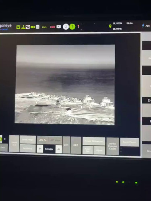Click the left arrow beside Sonuçlar
The width and height of the screenshot is (151, 201).
40,149
